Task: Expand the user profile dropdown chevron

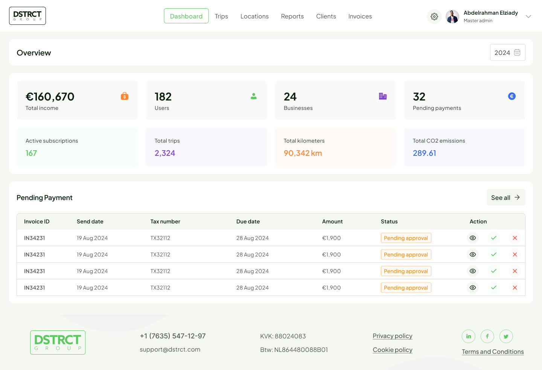Action: tap(528, 17)
